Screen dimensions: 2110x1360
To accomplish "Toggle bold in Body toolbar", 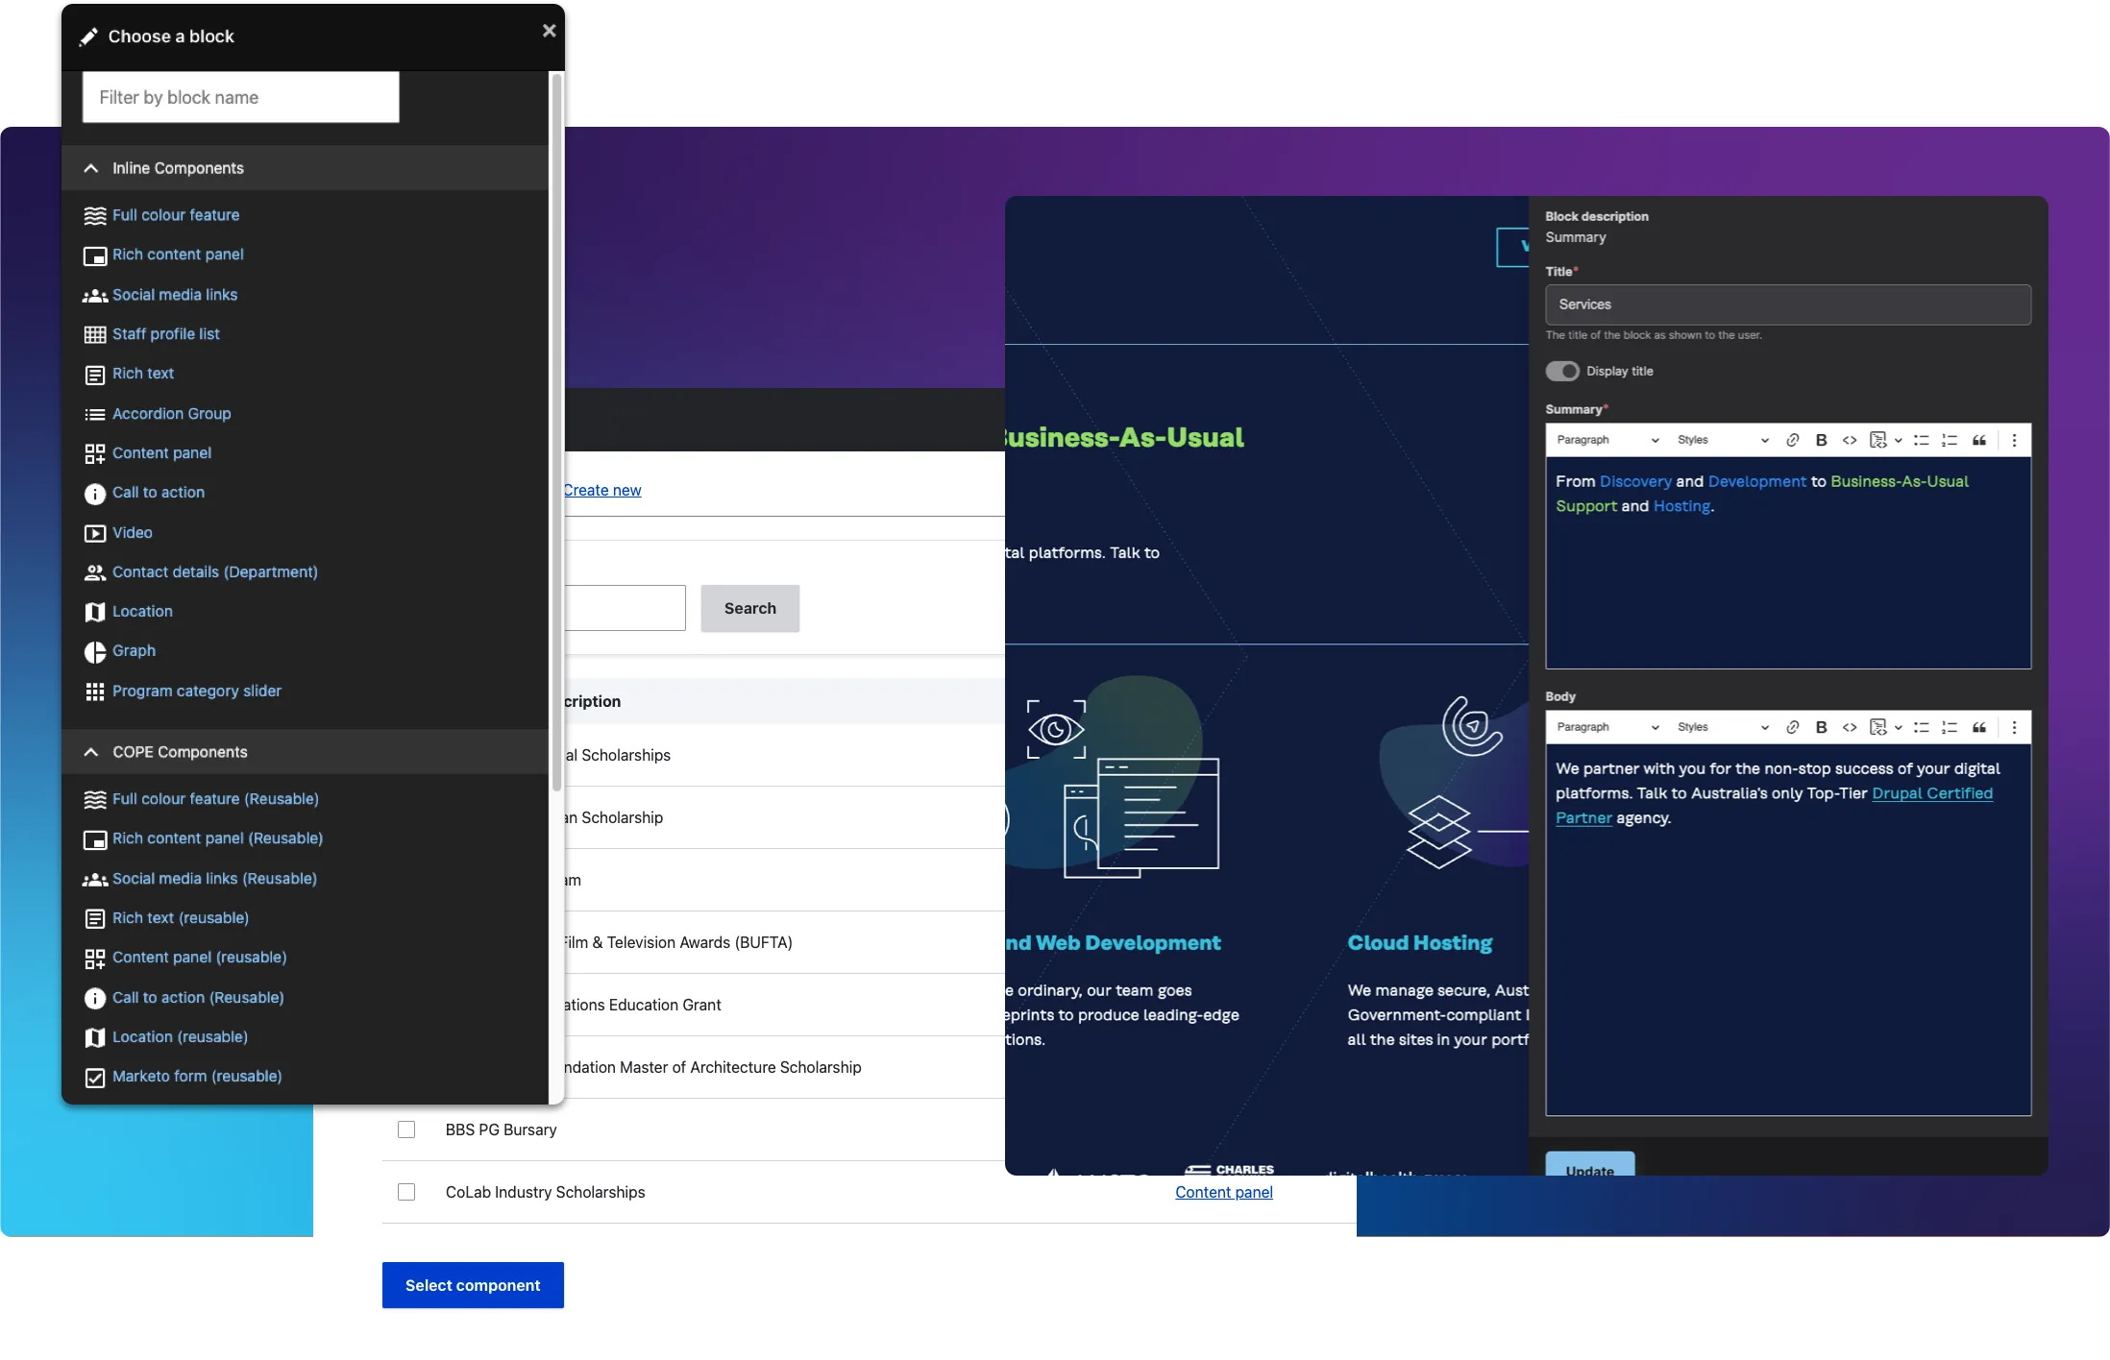I will tap(1821, 728).
